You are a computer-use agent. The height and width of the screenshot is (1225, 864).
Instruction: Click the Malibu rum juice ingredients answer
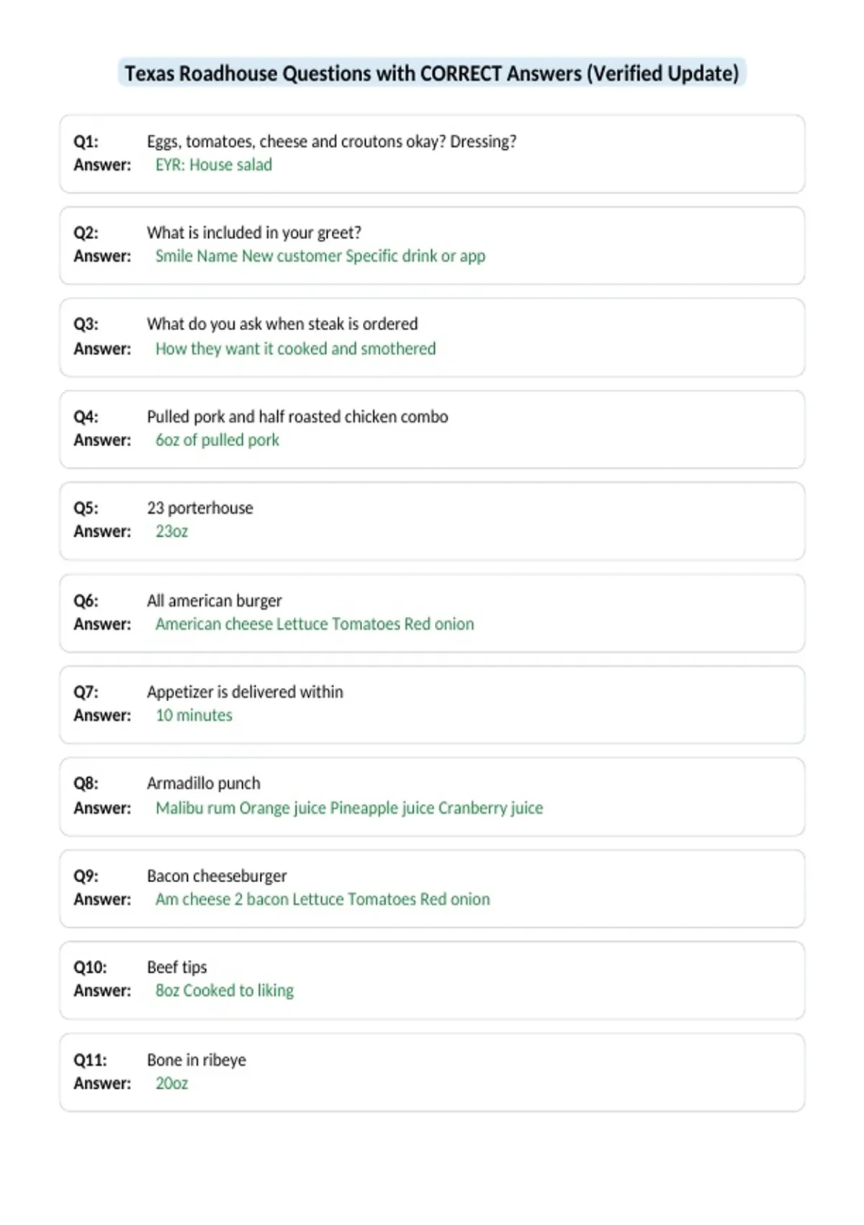pyautogui.click(x=349, y=808)
